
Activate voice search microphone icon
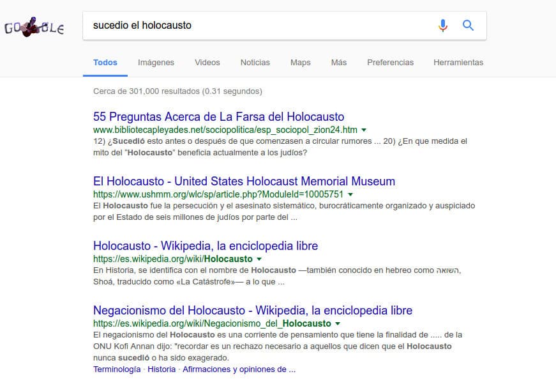442,26
